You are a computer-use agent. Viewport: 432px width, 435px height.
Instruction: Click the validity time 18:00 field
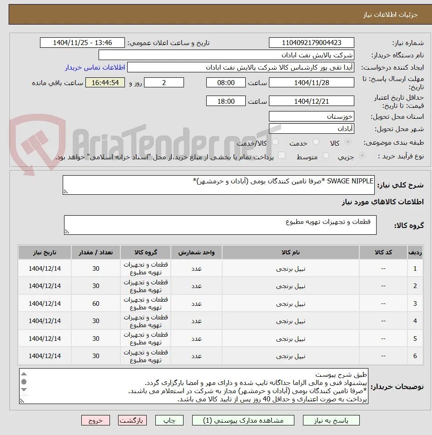click(226, 101)
